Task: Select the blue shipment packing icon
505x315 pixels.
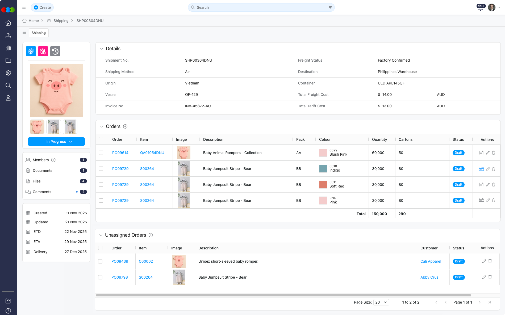Action: pyautogui.click(x=31, y=51)
